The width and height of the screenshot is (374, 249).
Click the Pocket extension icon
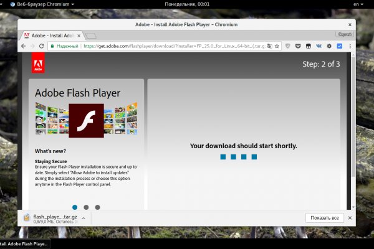coord(298,46)
